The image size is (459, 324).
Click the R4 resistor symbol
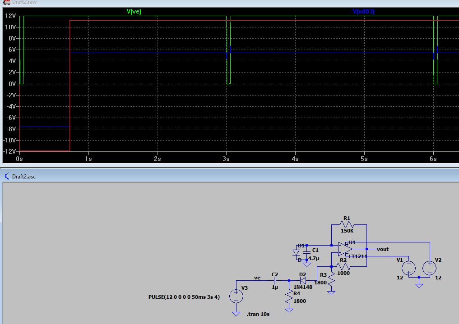click(289, 297)
